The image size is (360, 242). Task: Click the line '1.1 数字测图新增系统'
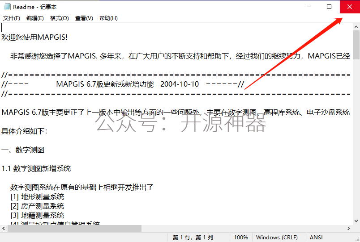coord(36,168)
